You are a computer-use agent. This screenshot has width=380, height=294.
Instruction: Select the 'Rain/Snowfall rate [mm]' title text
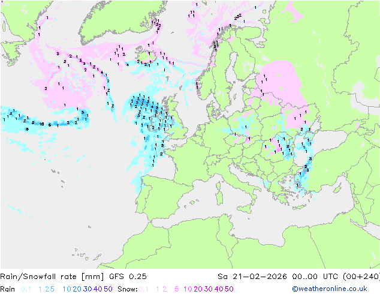pos(52,277)
